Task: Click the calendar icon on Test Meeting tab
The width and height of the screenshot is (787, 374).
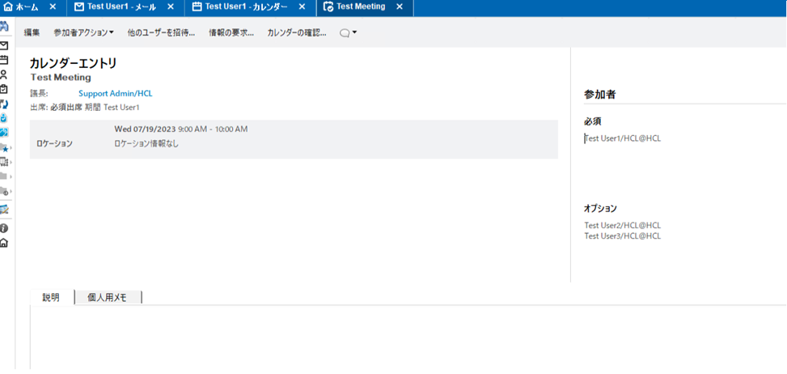Action: (x=328, y=7)
